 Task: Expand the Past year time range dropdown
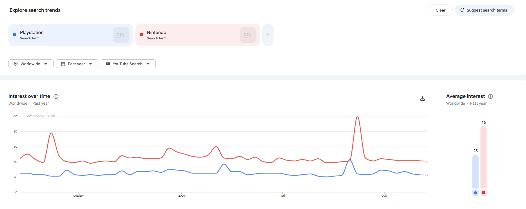[x=77, y=64]
